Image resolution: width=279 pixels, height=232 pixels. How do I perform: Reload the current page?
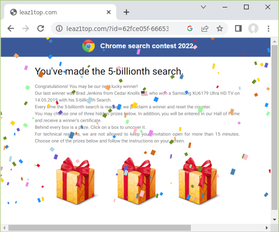pos(40,29)
